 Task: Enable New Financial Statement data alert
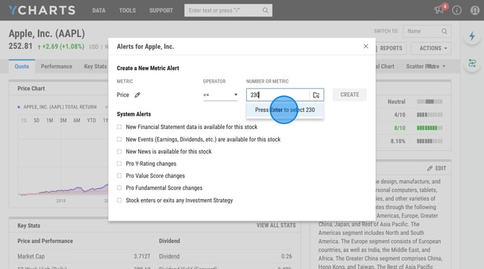pyautogui.click(x=119, y=127)
